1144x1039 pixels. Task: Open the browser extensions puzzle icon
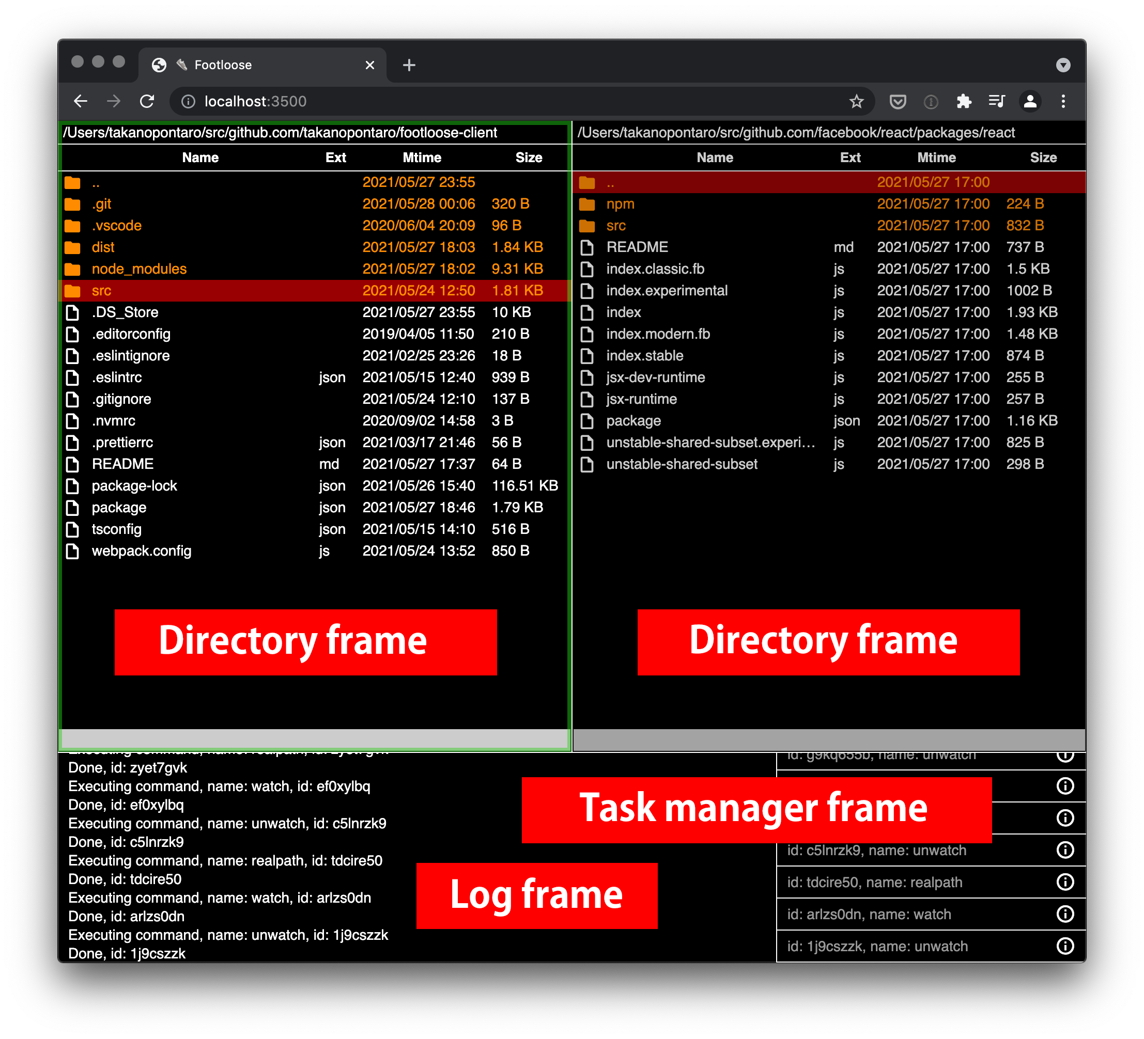[x=964, y=102]
